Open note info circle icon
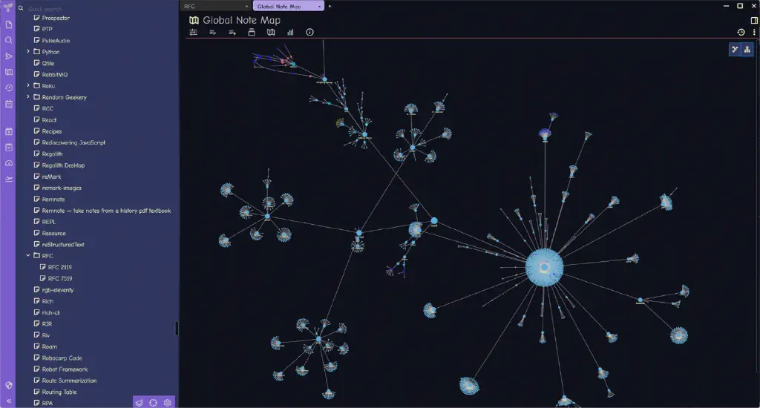Image resolution: width=760 pixels, height=408 pixels. pos(309,33)
